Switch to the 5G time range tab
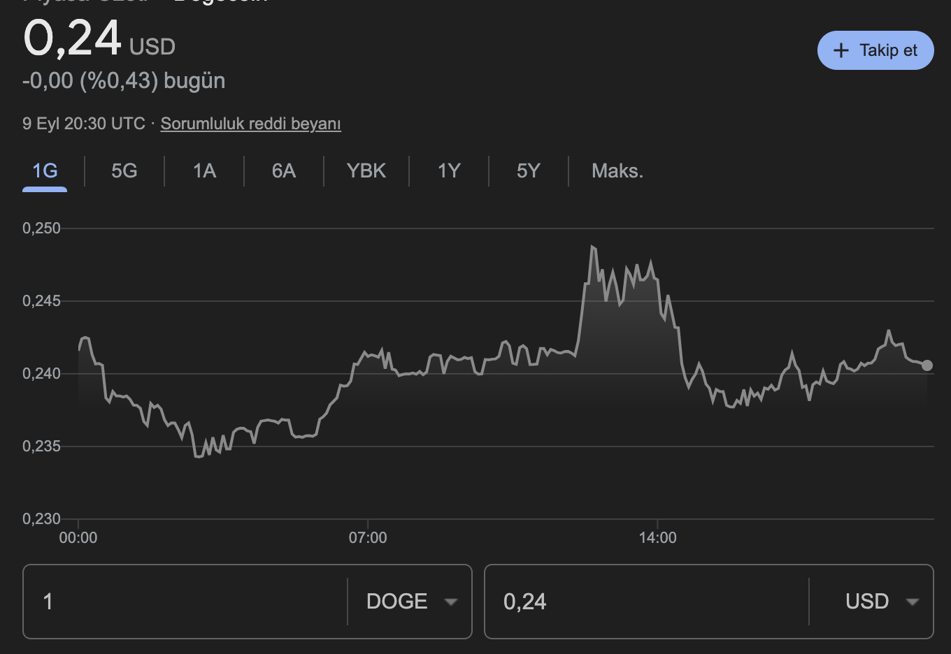This screenshot has width=951, height=654. 124,171
